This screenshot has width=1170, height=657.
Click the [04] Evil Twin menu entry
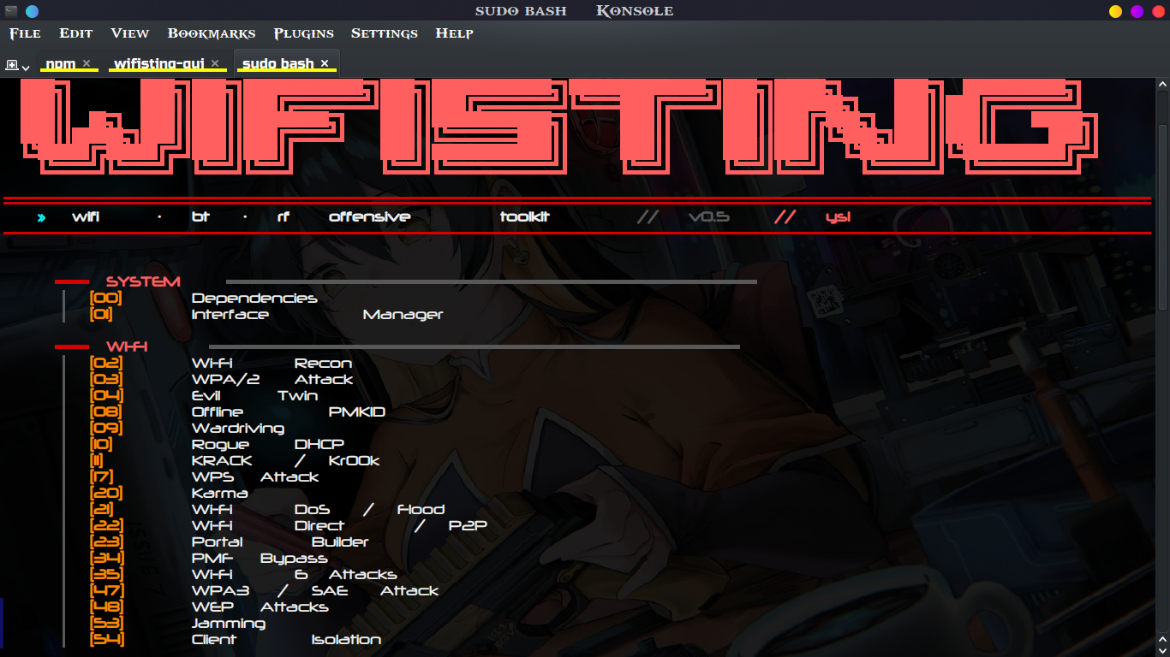tap(204, 395)
